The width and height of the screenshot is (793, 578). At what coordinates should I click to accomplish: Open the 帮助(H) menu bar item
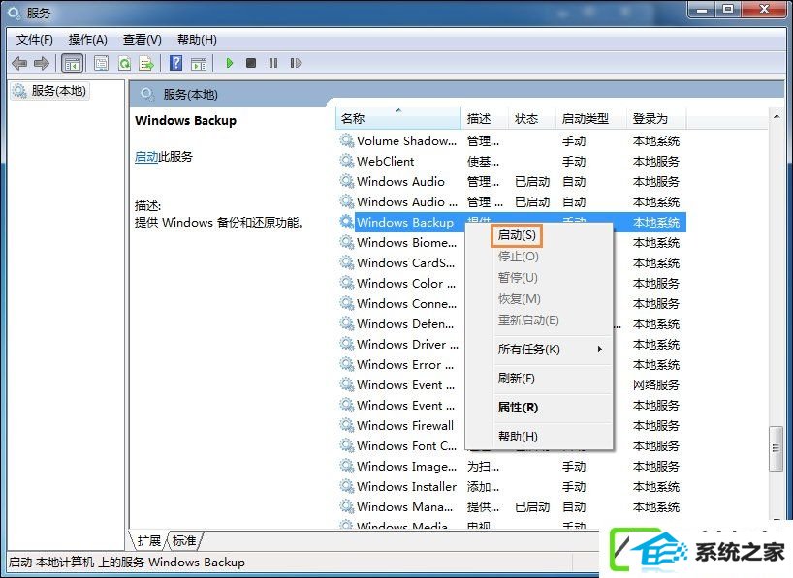click(197, 40)
